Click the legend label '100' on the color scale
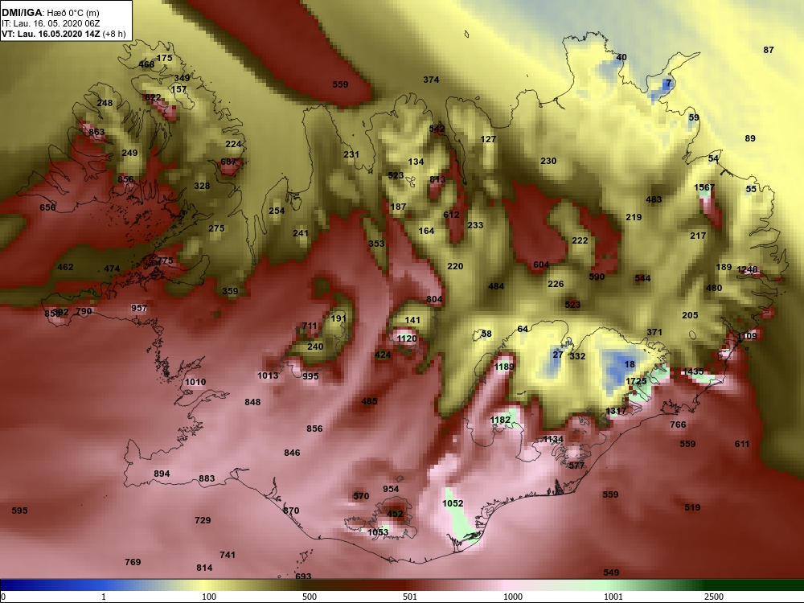The image size is (804, 603). click(x=209, y=597)
